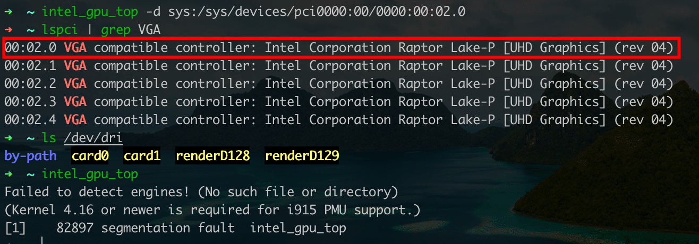Viewport: 699px width, 244px height.
Task: Click the by-path directory entry
Action: tap(30, 156)
